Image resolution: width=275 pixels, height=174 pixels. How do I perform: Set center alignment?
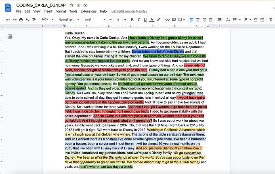pos(198,20)
